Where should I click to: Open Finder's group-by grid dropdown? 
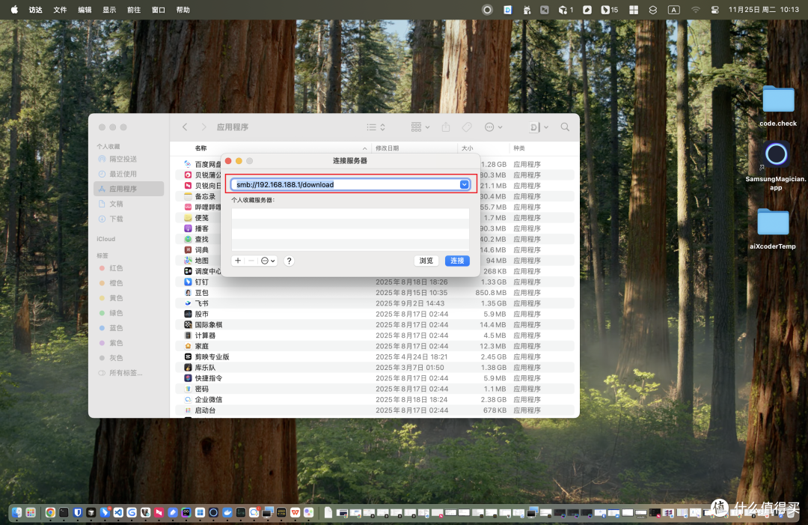pos(420,127)
